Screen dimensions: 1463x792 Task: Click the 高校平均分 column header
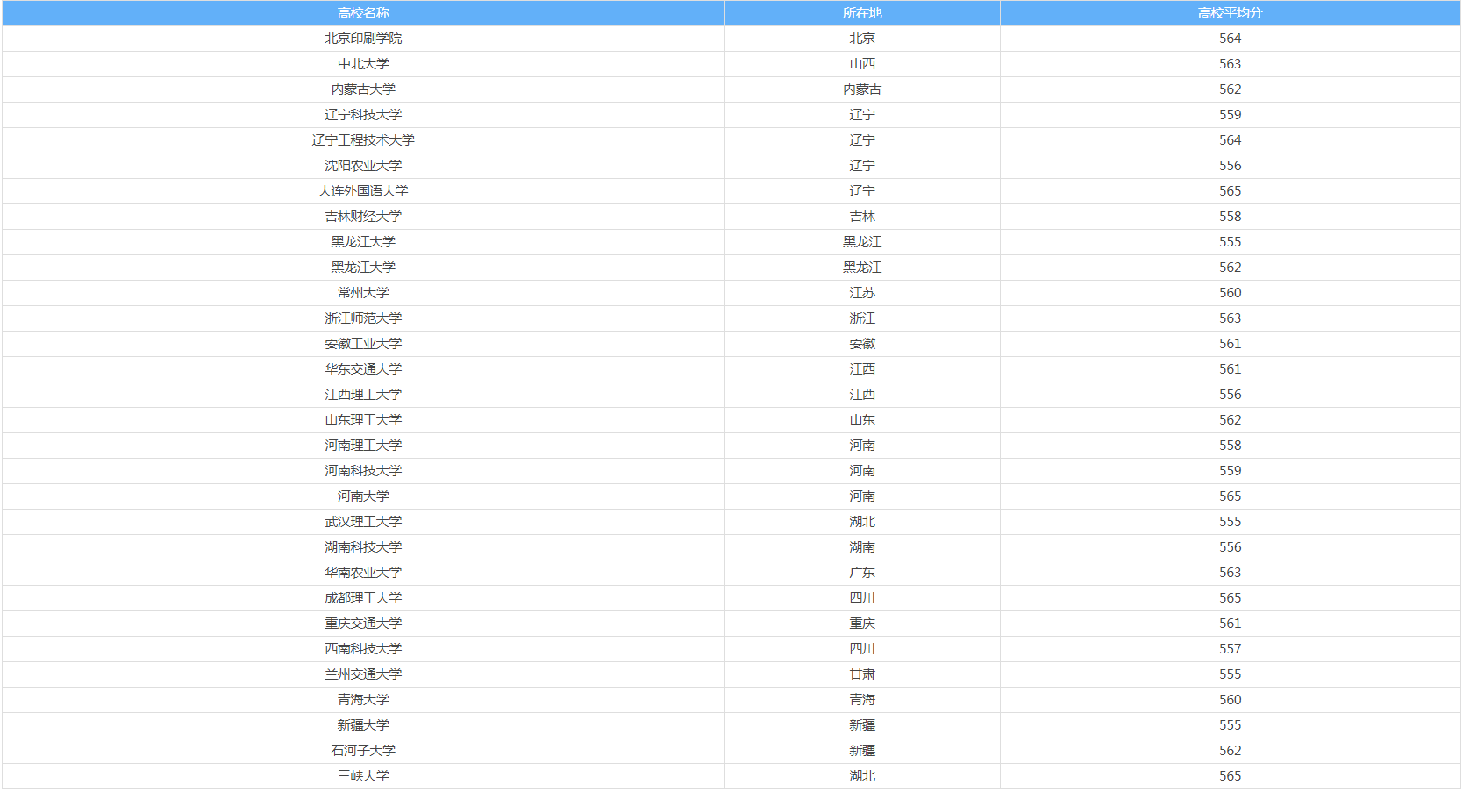click(1230, 13)
